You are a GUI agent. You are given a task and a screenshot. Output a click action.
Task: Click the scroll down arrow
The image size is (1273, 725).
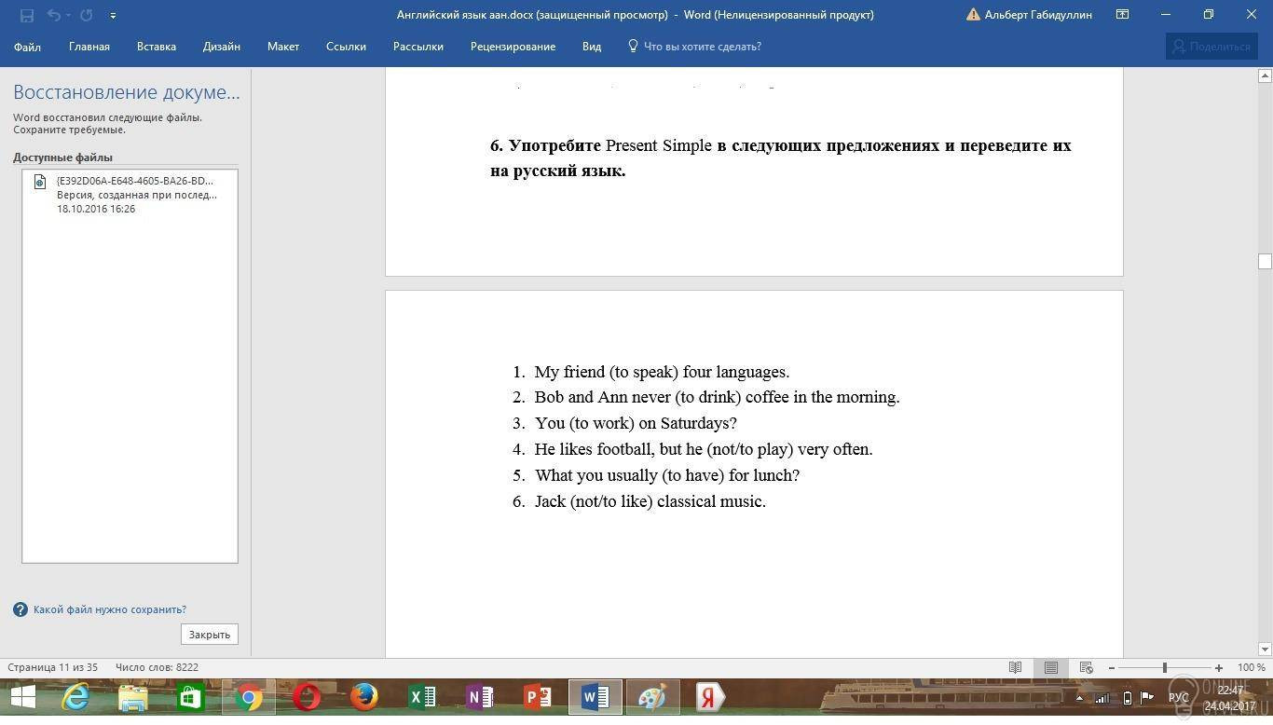coord(1265,650)
